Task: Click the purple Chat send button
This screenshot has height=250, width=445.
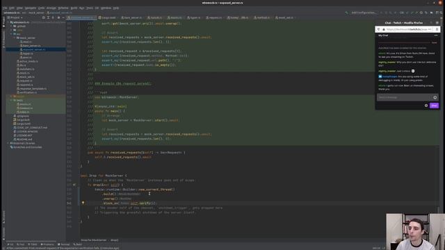Action: pos(434,106)
